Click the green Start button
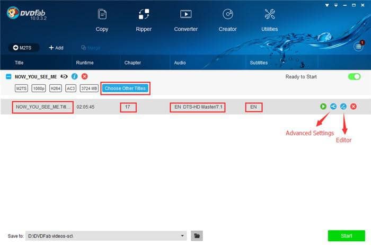This screenshot has height=245, width=371. [347, 236]
